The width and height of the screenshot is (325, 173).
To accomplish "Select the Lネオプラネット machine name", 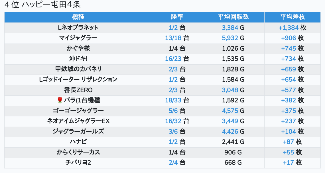I will [78, 28].
